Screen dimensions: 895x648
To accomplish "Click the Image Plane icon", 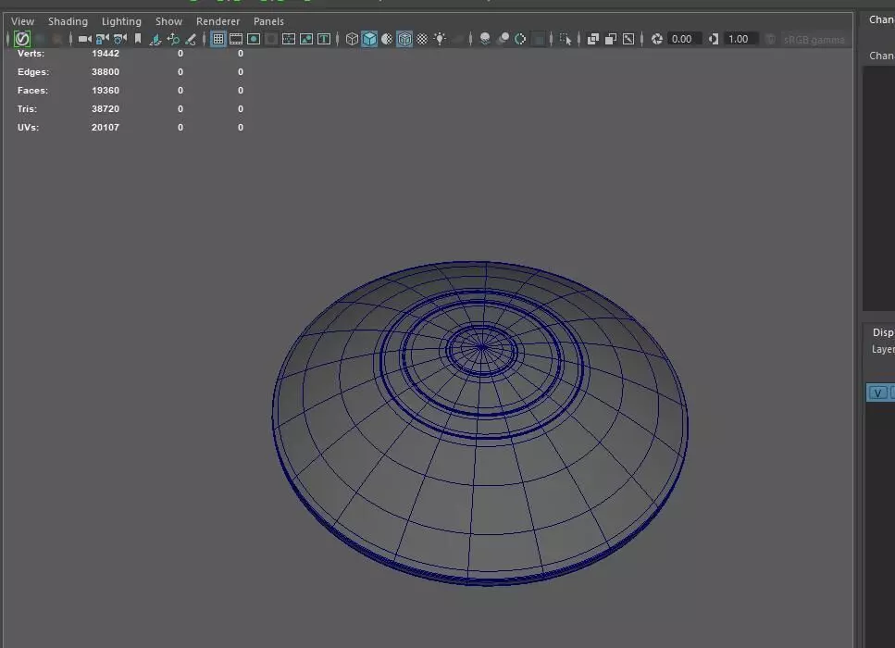I will click(155, 39).
